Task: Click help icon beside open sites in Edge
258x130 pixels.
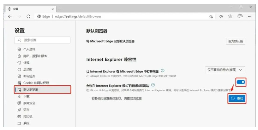Action: pos(163,71)
